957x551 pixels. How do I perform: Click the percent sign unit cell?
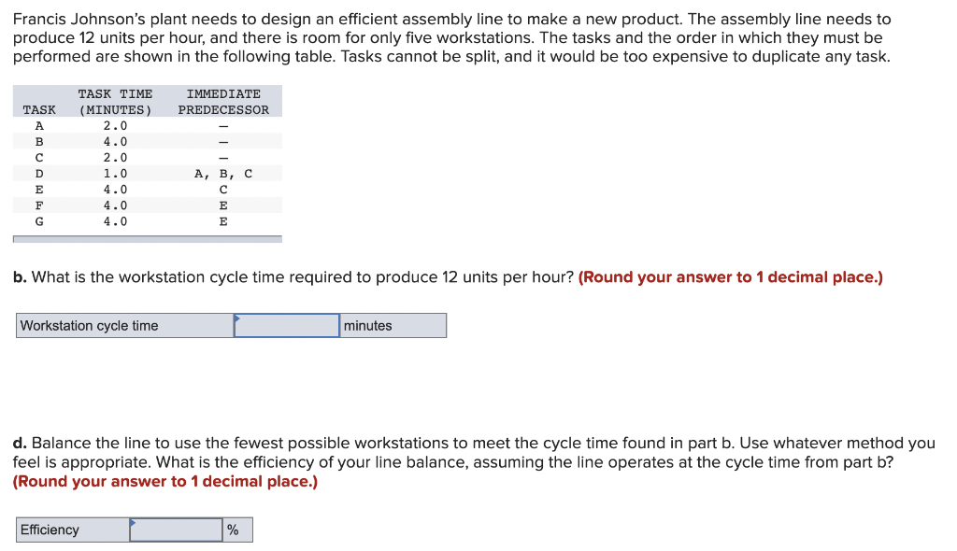click(x=237, y=530)
